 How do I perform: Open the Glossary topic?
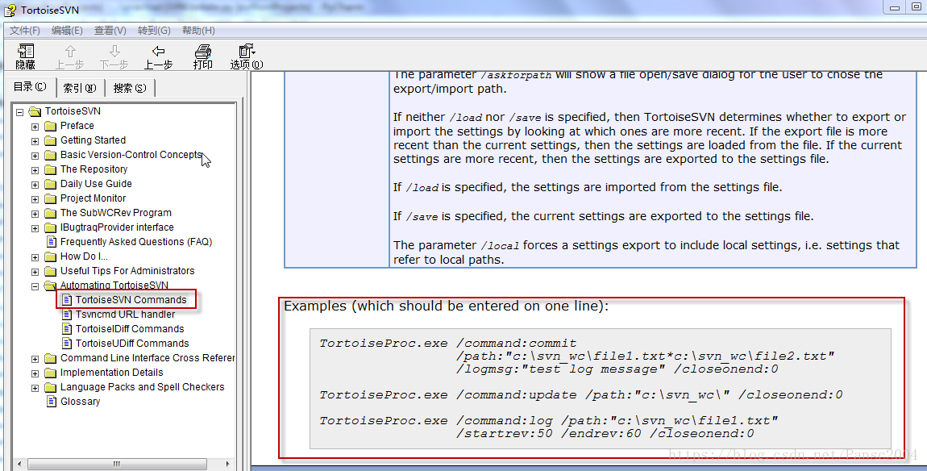click(x=80, y=402)
